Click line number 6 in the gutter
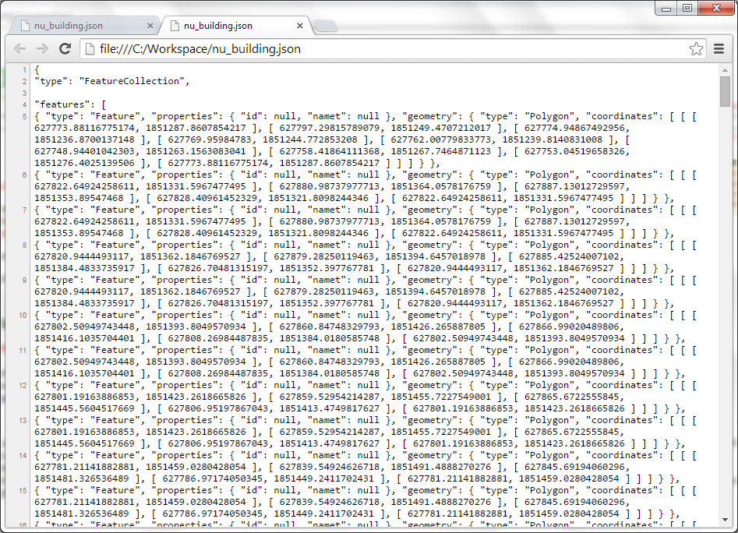 pyautogui.click(x=24, y=175)
